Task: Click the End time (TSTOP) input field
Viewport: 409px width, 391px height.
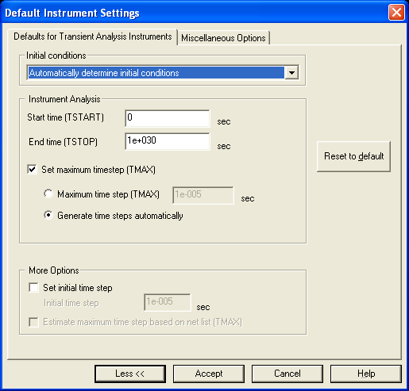Action: (x=168, y=141)
